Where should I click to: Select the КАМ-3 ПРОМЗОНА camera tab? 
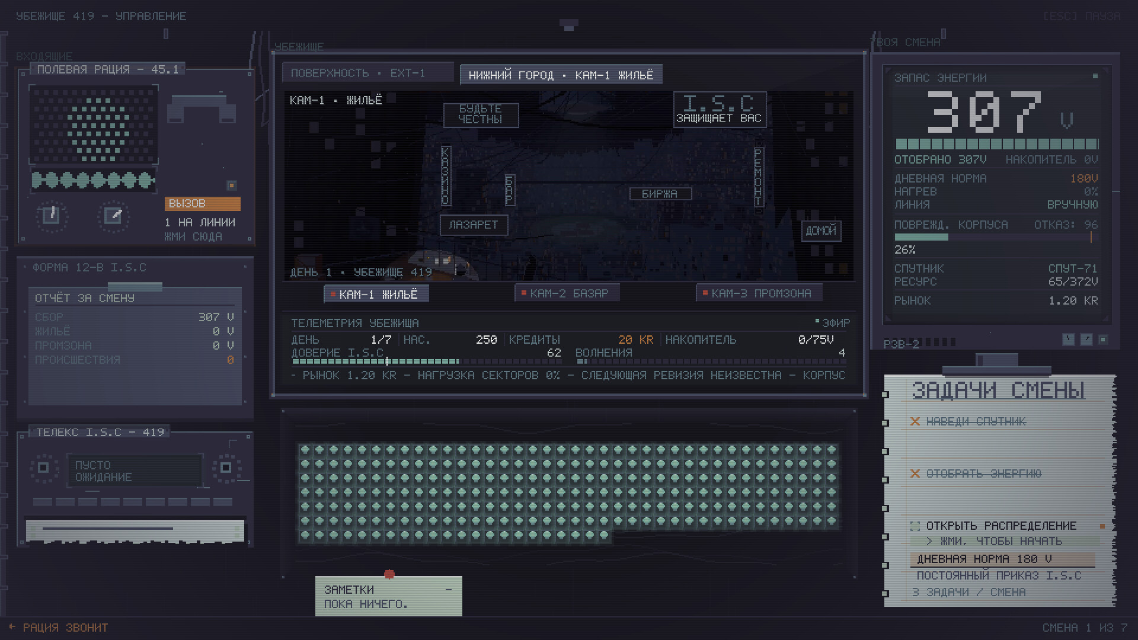click(x=759, y=293)
